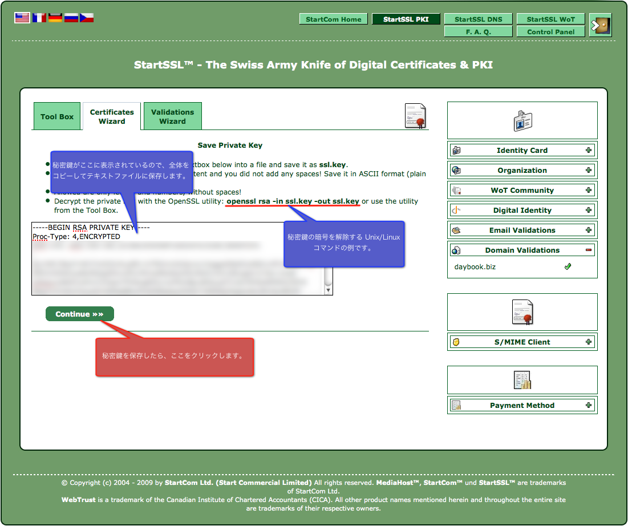Expand the S/MIME Client section
The image size is (628, 526).
point(588,342)
